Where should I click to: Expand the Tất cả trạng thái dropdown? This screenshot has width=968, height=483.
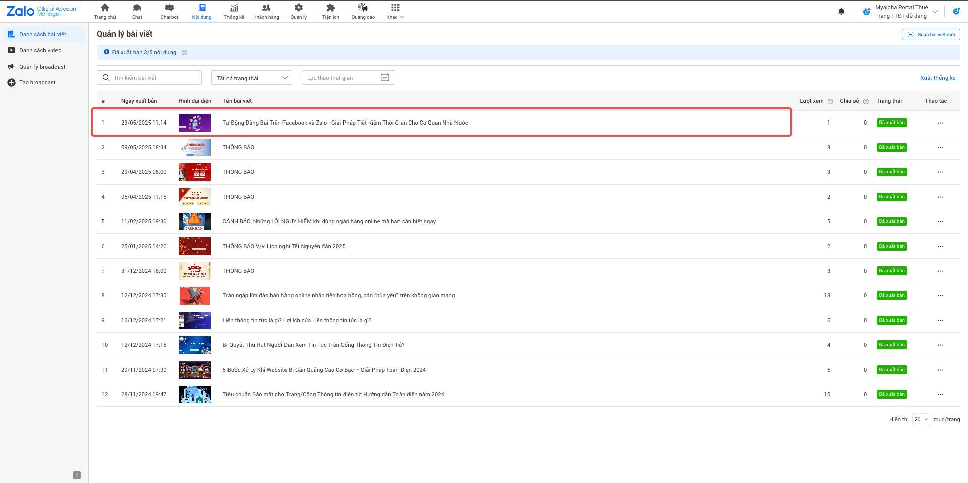pyautogui.click(x=251, y=78)
